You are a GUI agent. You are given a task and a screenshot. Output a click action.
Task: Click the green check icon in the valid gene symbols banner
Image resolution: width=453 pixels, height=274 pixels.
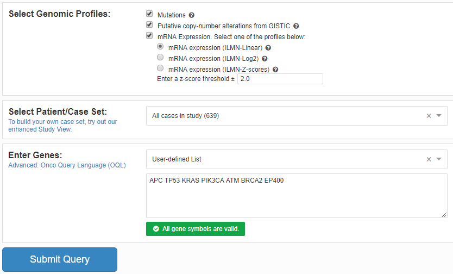[156, 229]
